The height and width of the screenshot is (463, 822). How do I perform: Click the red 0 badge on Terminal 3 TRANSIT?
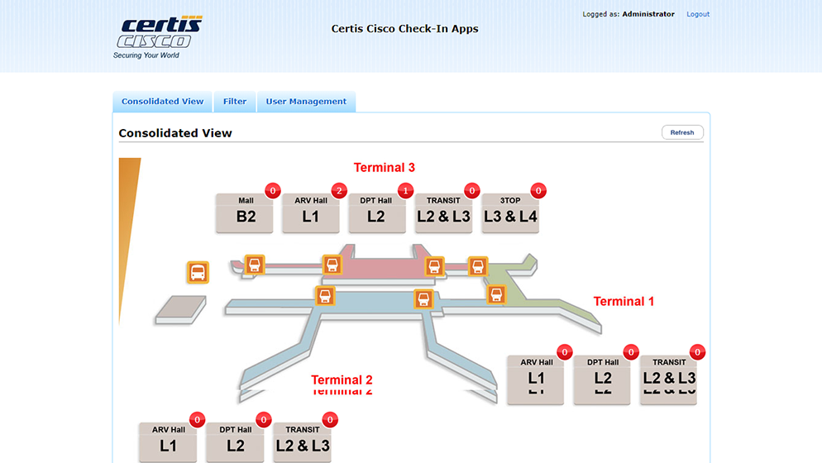[x=472, y=190]
